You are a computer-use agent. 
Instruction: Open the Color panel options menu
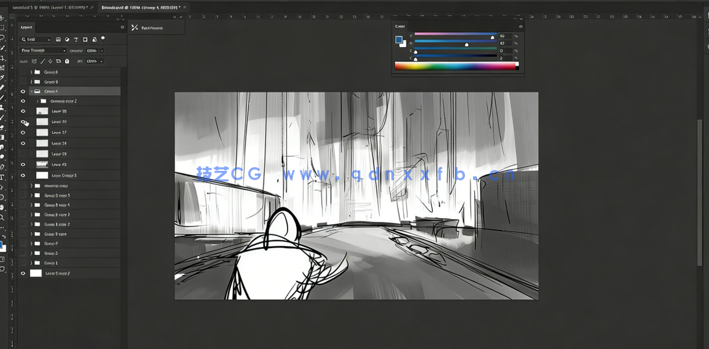(520, 26)
